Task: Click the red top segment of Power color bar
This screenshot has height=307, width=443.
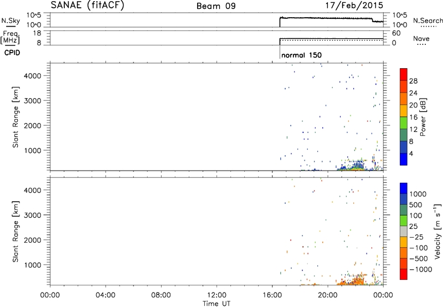Action: pos(404,74)
